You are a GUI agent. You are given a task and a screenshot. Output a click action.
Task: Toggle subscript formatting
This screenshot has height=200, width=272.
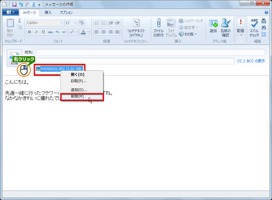[57, 32]
